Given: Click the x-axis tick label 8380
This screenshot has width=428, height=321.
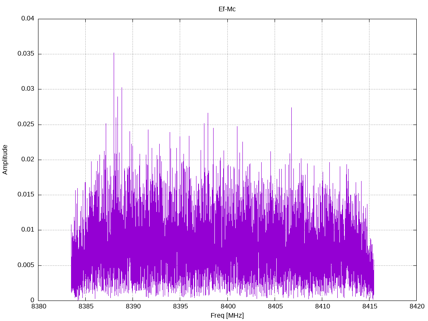Looking at the screenshot, I should [x=38, y=306].
